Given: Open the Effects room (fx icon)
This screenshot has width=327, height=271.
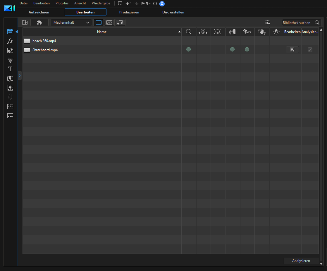Looking at the screenshot, I should (x=10, y=41).
